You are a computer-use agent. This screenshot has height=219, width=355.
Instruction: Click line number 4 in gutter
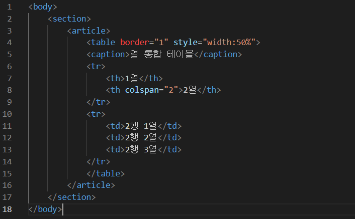9,43
